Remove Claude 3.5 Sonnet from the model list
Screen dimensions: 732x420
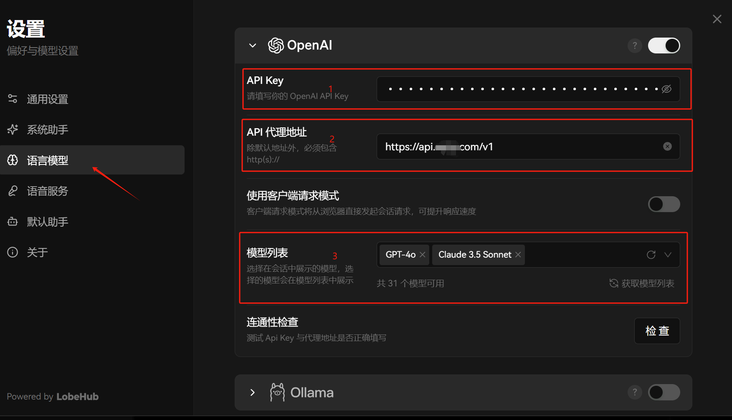518,255
